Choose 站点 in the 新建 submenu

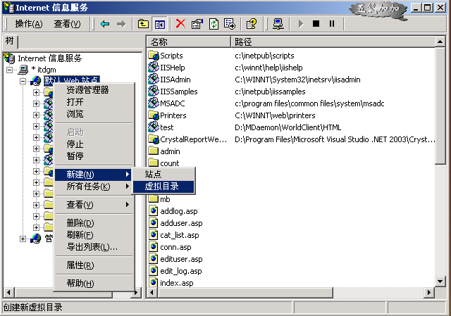pos(153,174)
